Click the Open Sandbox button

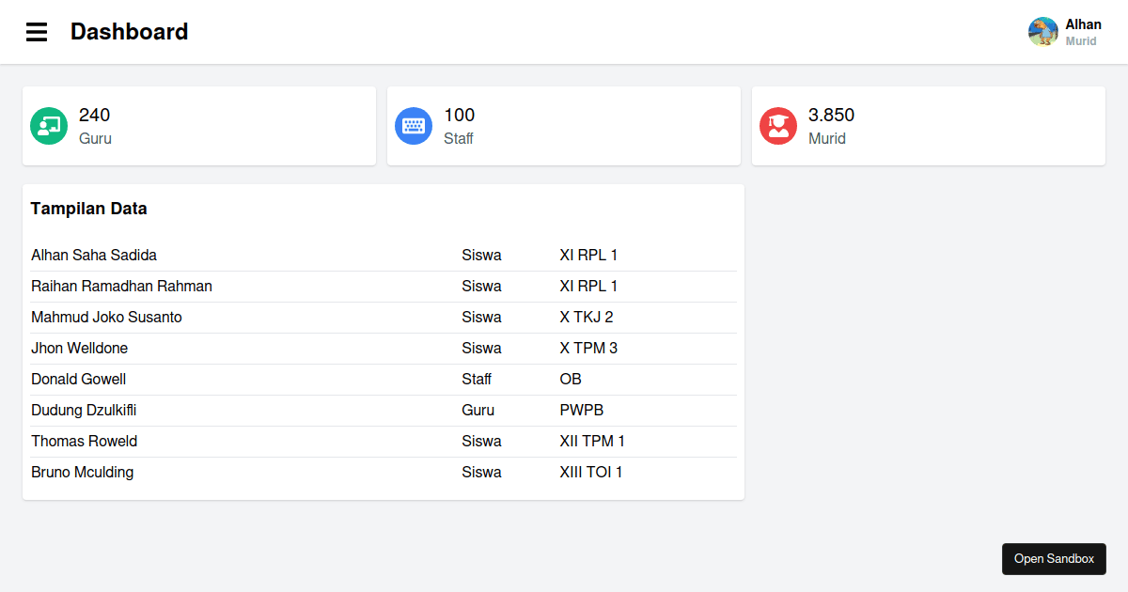click(x=1054, y=559)
